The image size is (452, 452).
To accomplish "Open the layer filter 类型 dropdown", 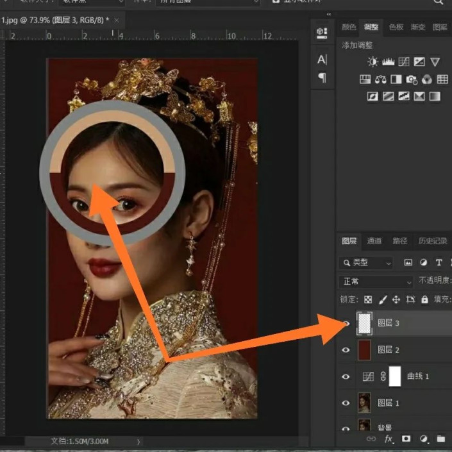I will coord(366,262).
